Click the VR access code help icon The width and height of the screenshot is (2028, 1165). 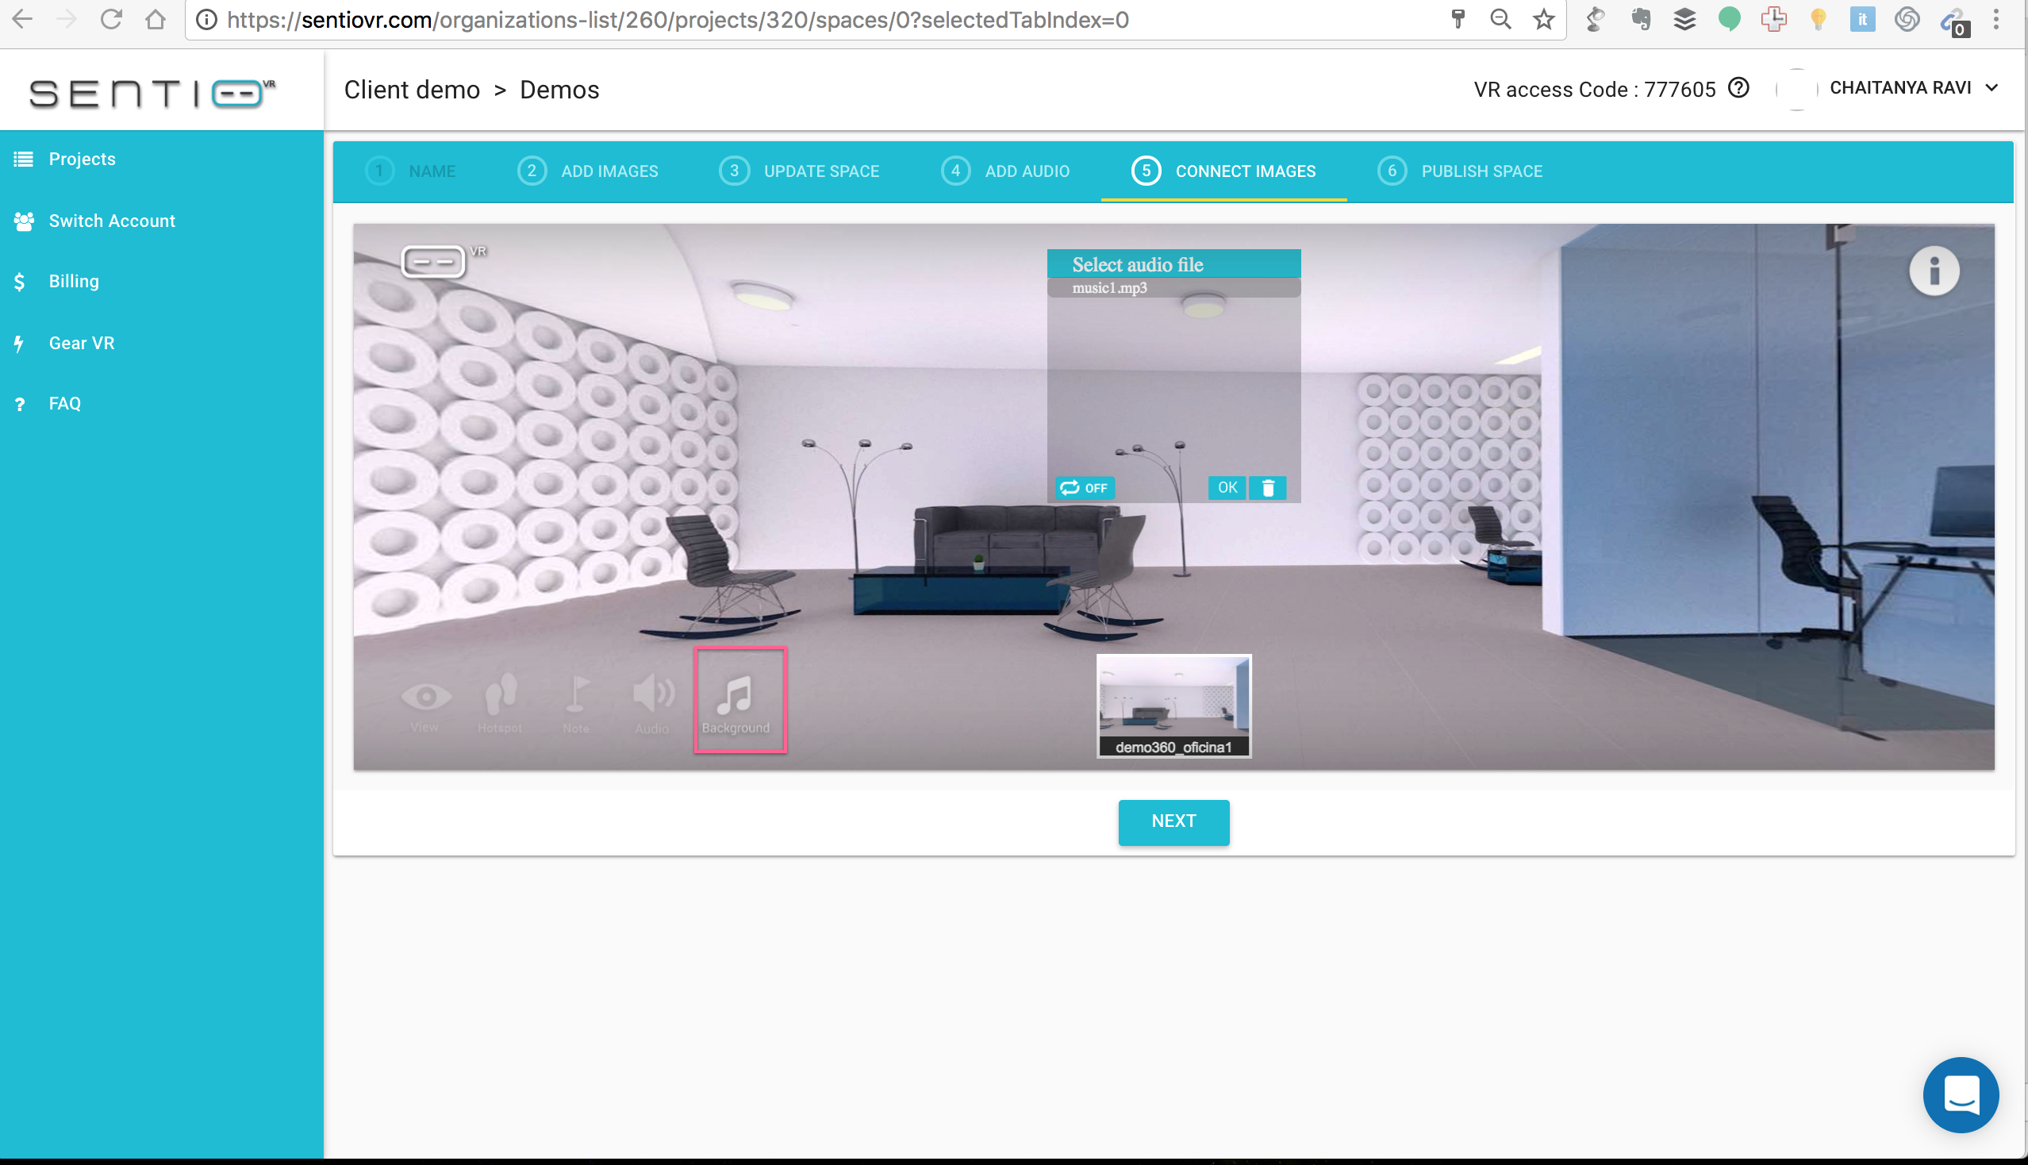click(1738, 87)
